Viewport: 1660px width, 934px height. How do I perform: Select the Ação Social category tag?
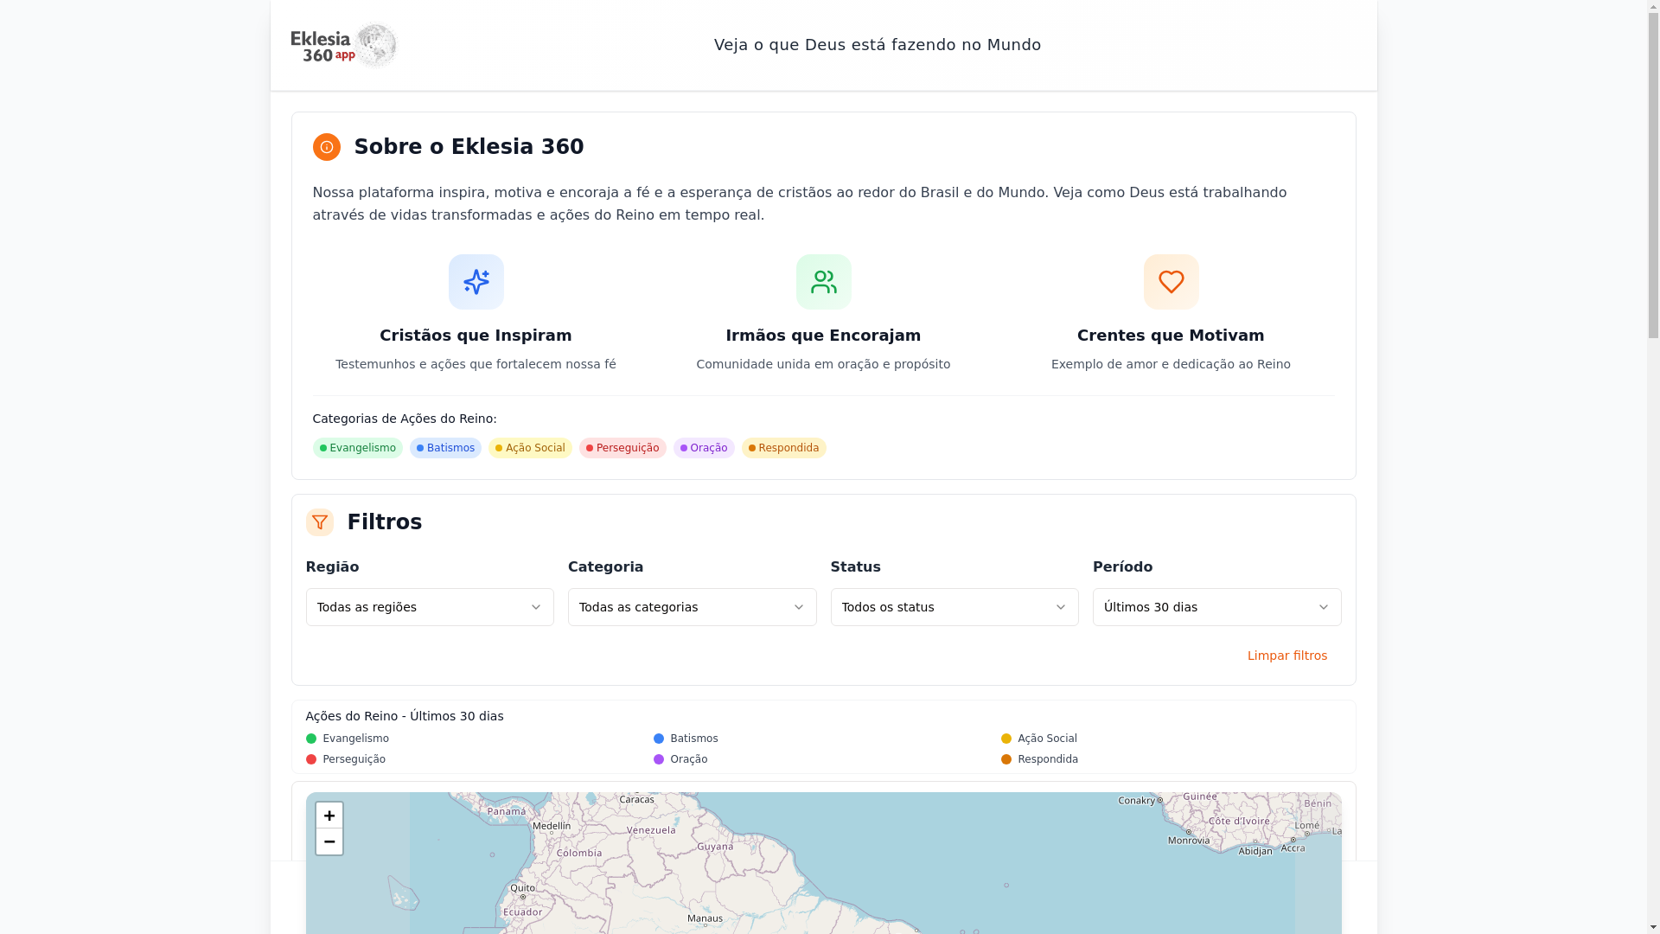pyautogui.click(x=531, y=448)
